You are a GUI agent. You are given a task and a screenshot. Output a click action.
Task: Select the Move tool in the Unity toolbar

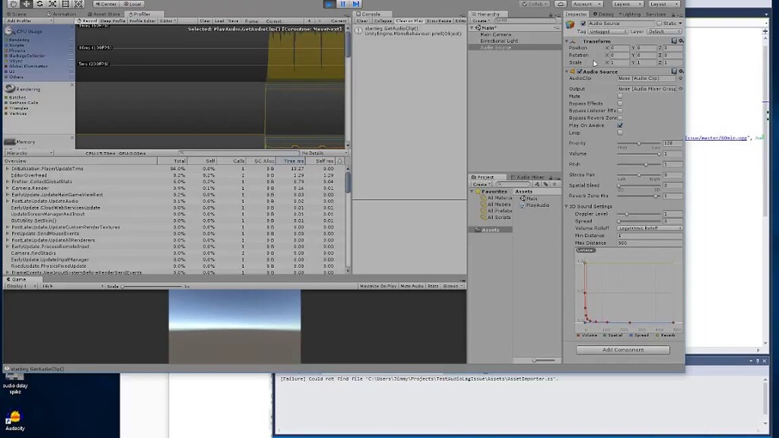pyautogui.click(x=27, y=4)
